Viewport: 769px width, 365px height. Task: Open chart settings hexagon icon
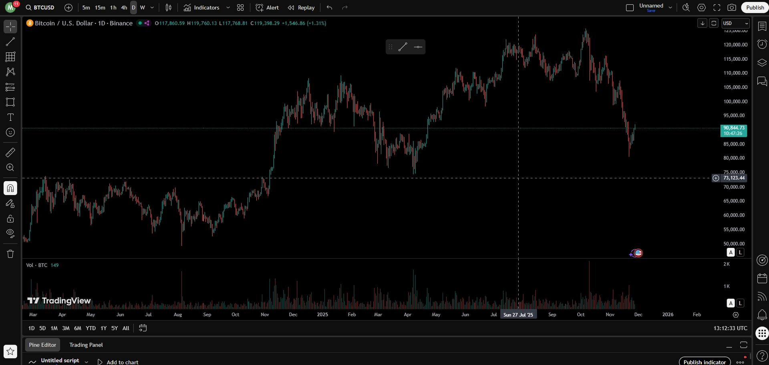coord(702,8)
